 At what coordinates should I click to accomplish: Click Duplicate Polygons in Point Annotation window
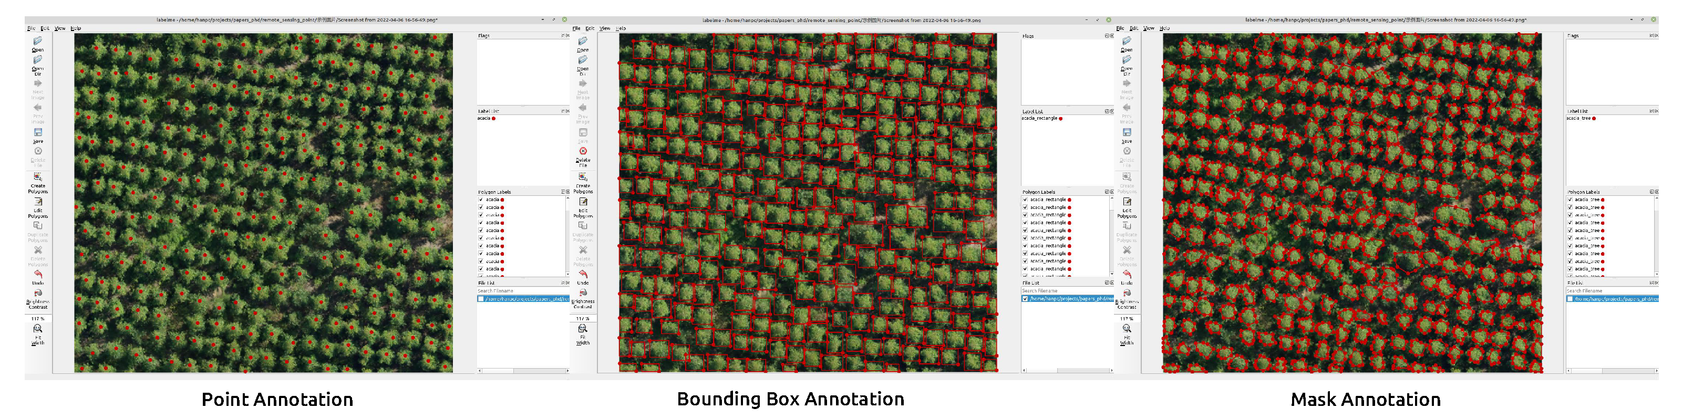(x=38, y=231)
